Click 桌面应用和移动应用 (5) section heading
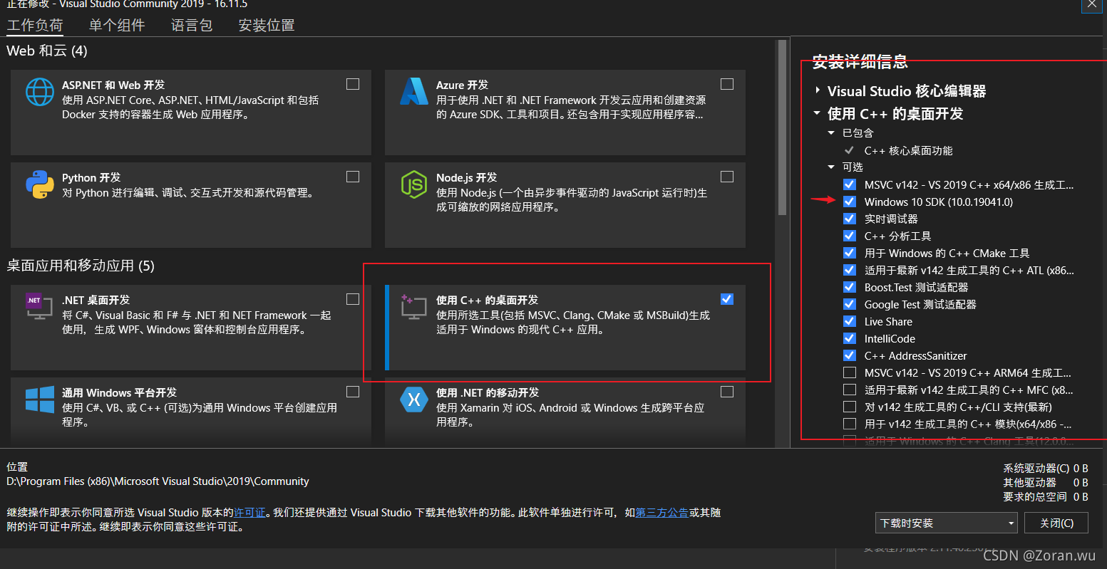This screenshot has height=569, width=1107. point(81,266)
